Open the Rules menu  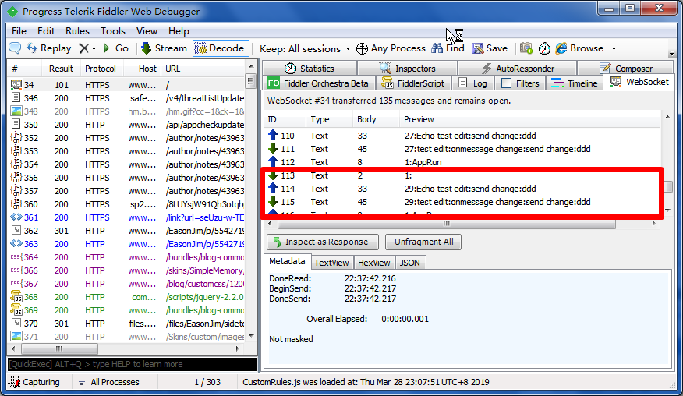pyautogui.click(x=77, y=31)
